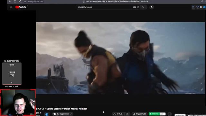The height and width of the screenshot is (116, 206).
Task: Click the blue extension icon near channel name
Action: click(46, 114)
